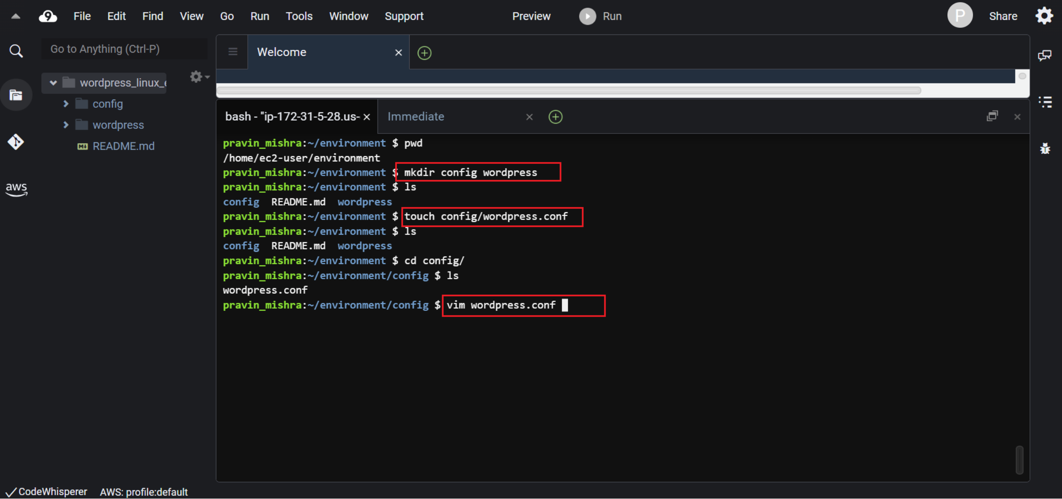
Task: Open the AWS Cloud9 logo menu
Action: coord(48,16)
